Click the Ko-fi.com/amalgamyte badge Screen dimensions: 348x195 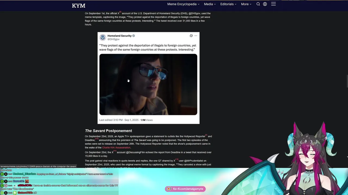click(x=185, y=189)
